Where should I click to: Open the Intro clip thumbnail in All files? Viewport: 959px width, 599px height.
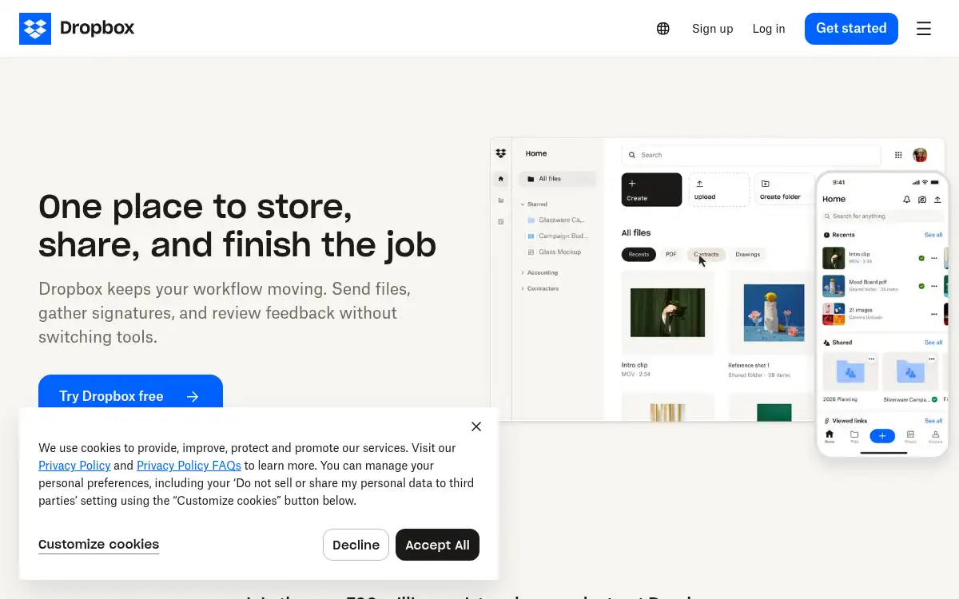pyautogui.click(x=667, y=312)
